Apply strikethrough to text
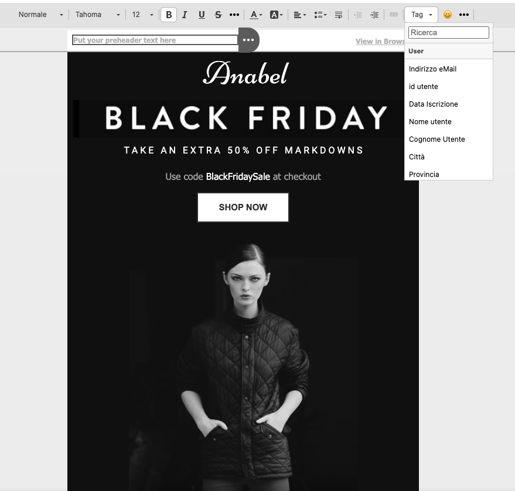Viewport: 515px width, 491px height. (218, 15)
